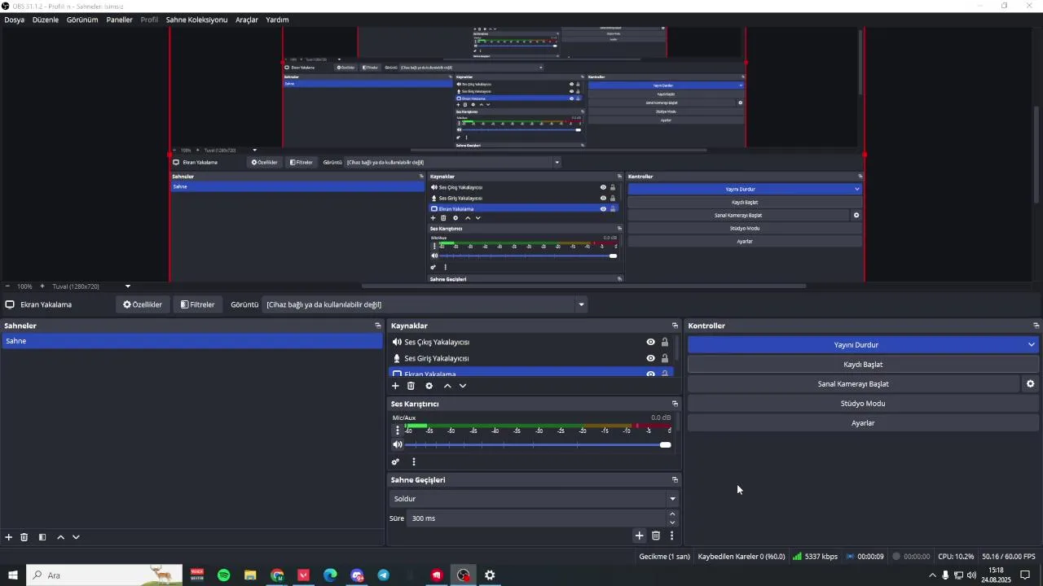This screenshot has height=586, width=1043.
Task: Click preview horizontal scrollbar
Action: [583, 286]
